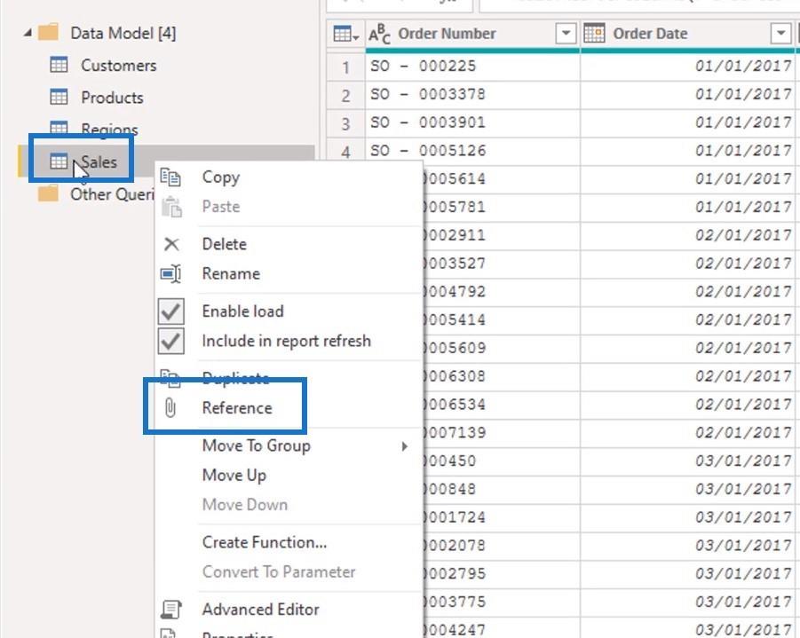Viewport: 800px width, 638px height.
Task: Collapse the Data Model group
Action: 28,33
